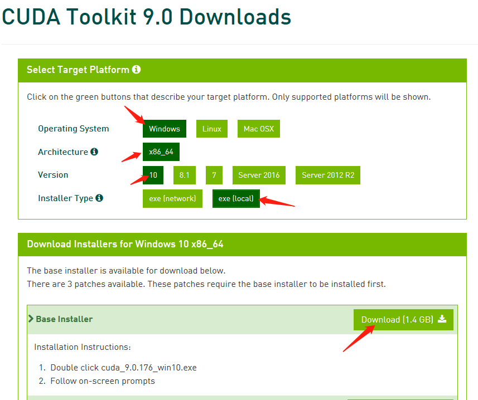This screenshot has height=400, width=478.
Task: Pick the Server 2012 R2 version
Action: 327,175
